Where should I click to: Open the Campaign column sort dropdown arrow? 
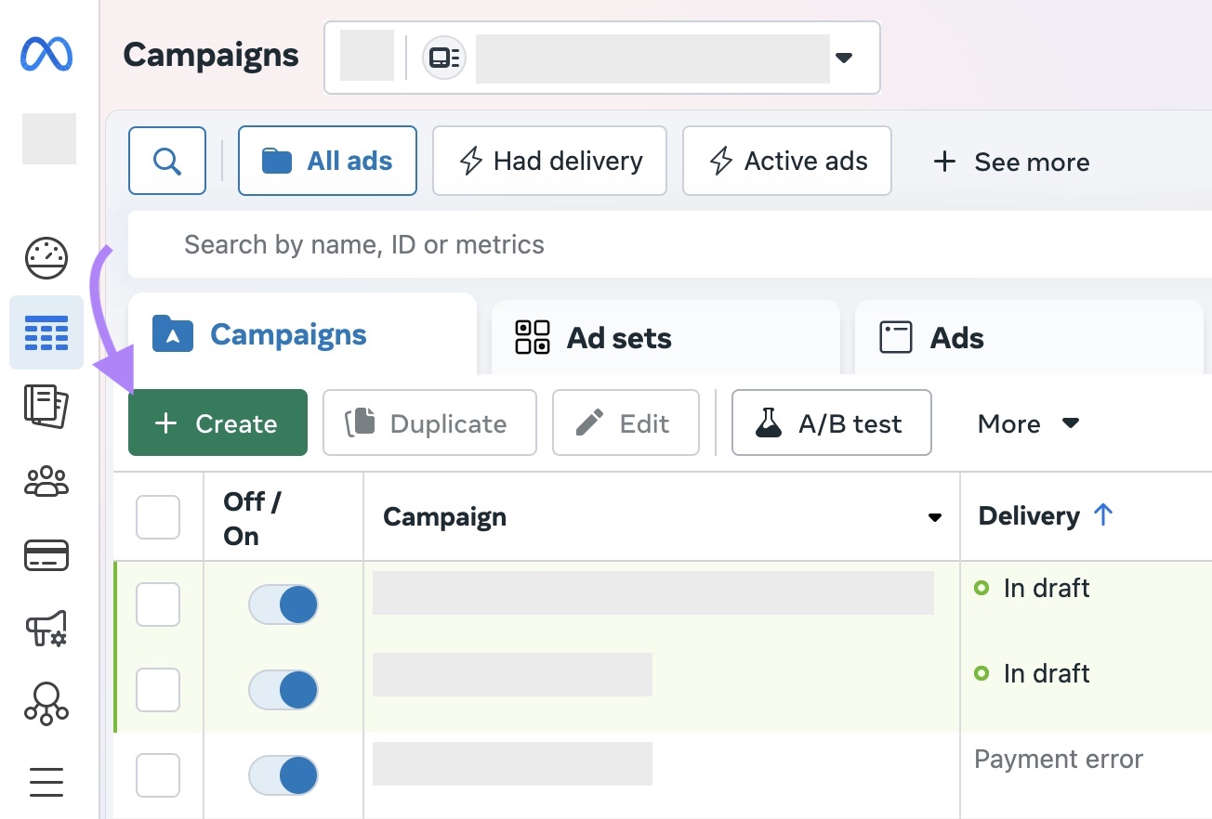point(934,517)
